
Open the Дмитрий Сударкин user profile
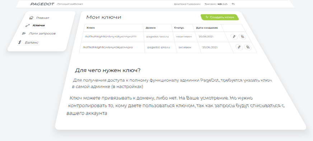tap(187, 4)
